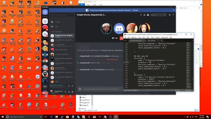
Task: Close the POL_1936 tab in Sublime
Action: click(162, 41)
